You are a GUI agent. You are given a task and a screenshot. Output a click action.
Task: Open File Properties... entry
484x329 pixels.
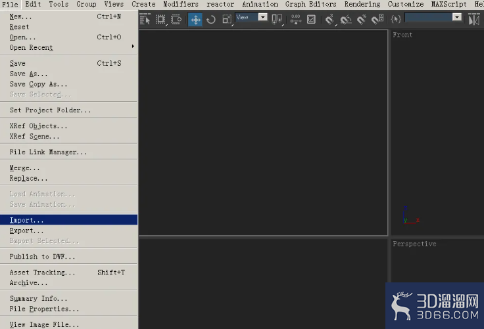point(69,309)
